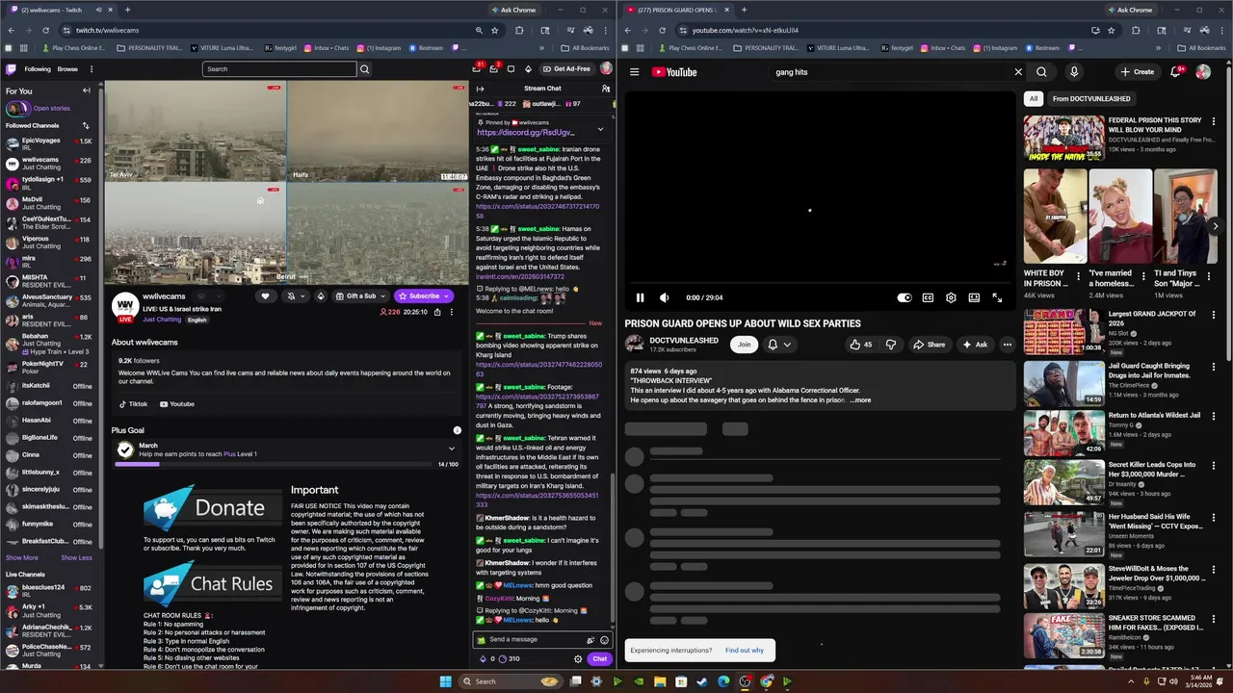This screenshot has width=1233, height=693.
Task: Clear the YouTube search box text
Action: coord(1018,72)
